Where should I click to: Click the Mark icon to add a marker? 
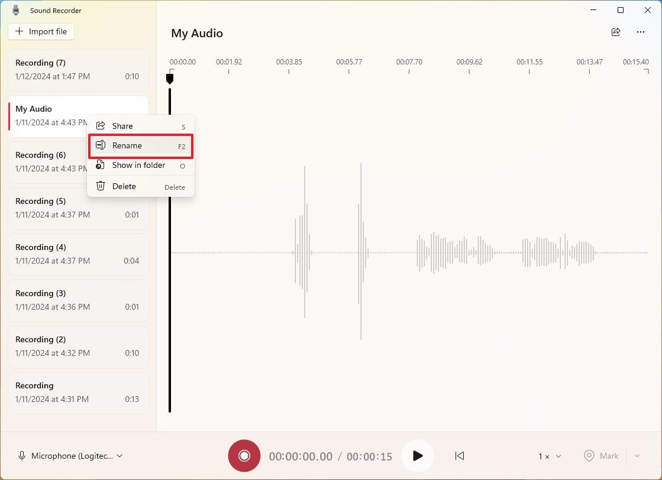coord(589,455)
